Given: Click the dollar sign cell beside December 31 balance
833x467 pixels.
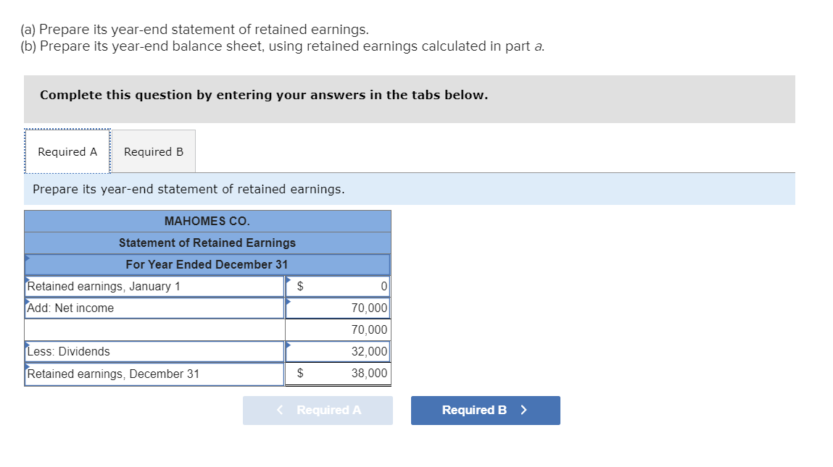Looking at the screenshot, I should pyautogui.click(x=297, y=374).
